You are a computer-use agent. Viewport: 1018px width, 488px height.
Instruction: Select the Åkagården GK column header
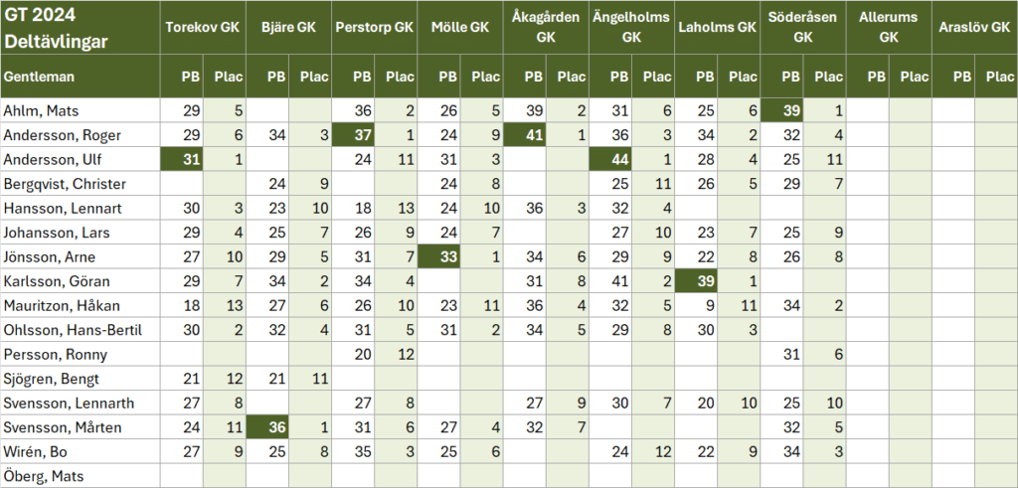pyautogui.click(x=545, y=28)
